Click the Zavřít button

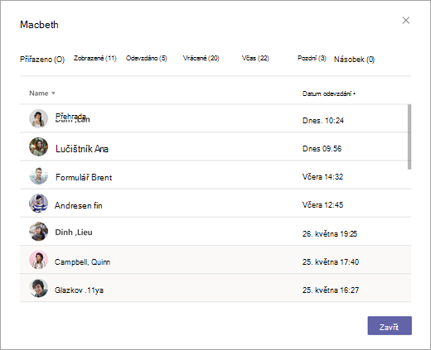coord(390,326)
